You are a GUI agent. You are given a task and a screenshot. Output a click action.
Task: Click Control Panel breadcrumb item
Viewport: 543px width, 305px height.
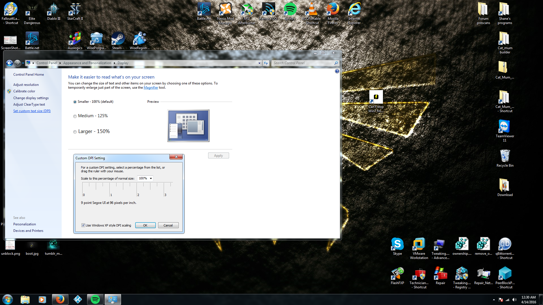coord(46,63)
